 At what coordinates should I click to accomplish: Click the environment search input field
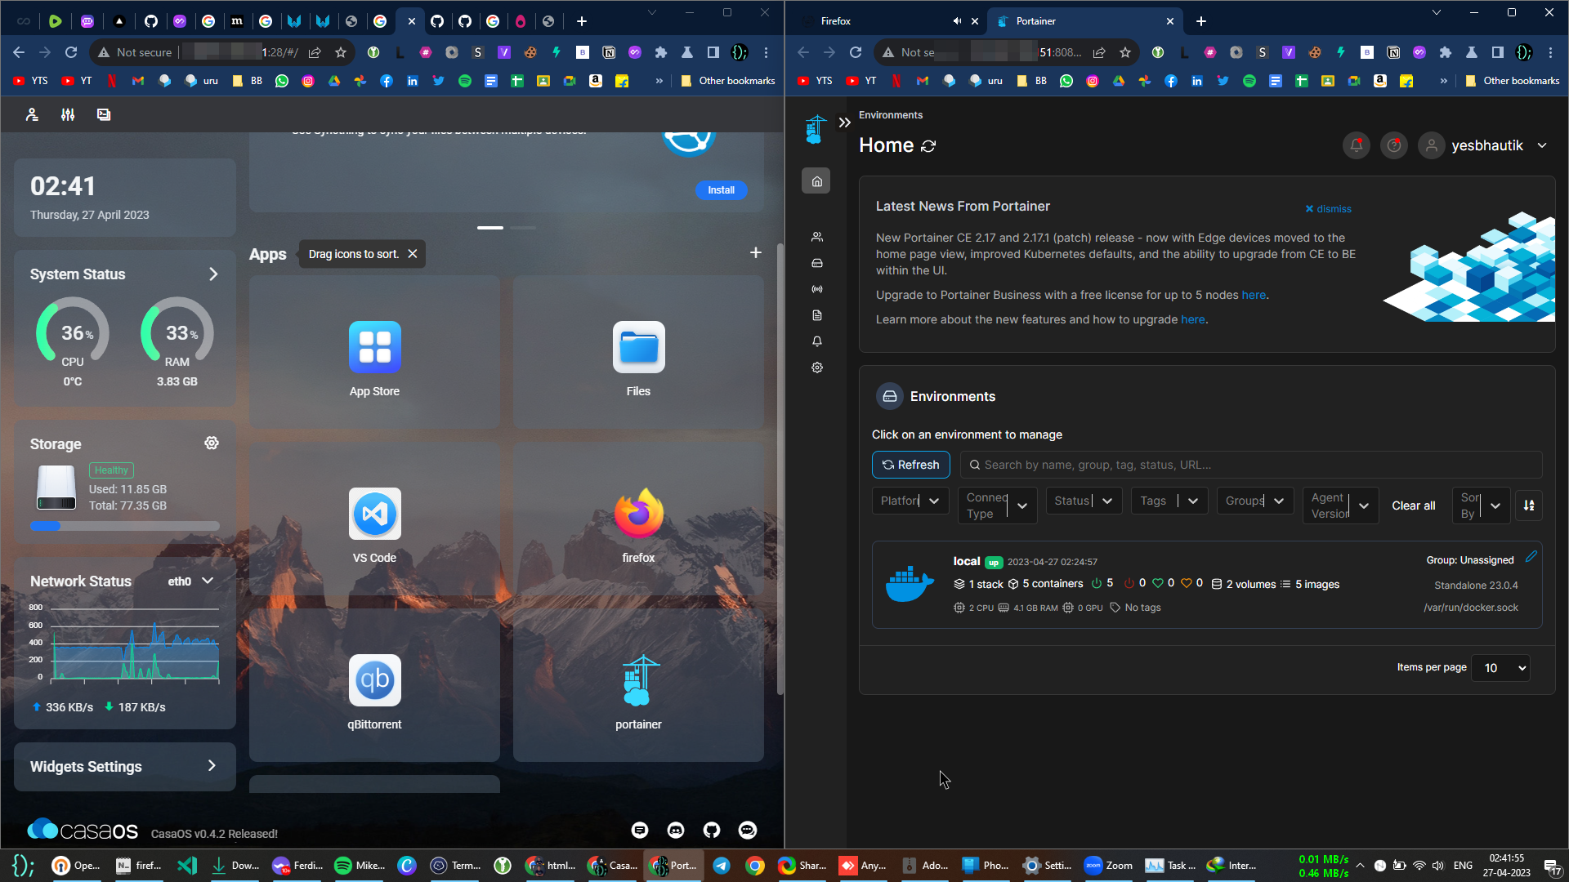click(1250, 465)
